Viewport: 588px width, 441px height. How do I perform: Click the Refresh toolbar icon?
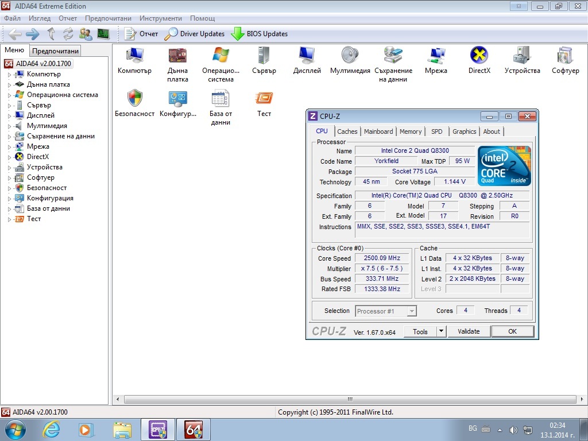point(68,34)
